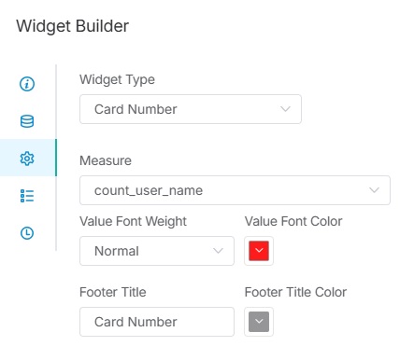
Task: Open the list options tab icon
Action: [x=27, y=196]
